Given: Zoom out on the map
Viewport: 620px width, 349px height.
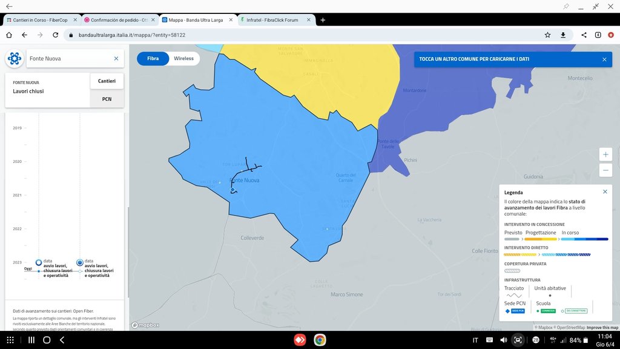Looking at the screenshot, I should pos(606,170).
